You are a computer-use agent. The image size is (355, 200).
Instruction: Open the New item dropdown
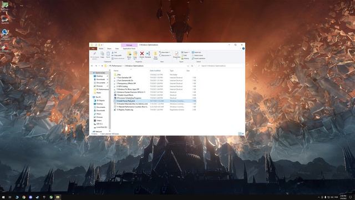click(165, 52)
